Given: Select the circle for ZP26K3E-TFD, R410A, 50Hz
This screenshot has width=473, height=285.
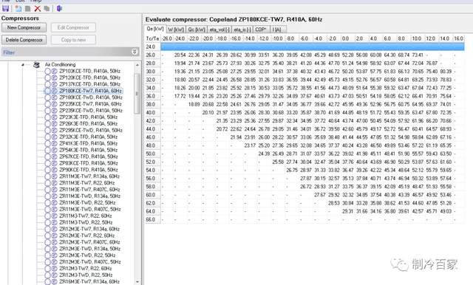Looking at the screenshot, I should 47,124.
